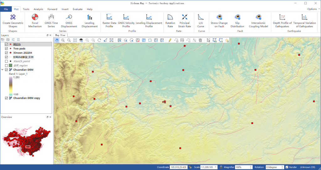
Task: Open the Create Geometric Shapes tool
Action: [13, 18]
